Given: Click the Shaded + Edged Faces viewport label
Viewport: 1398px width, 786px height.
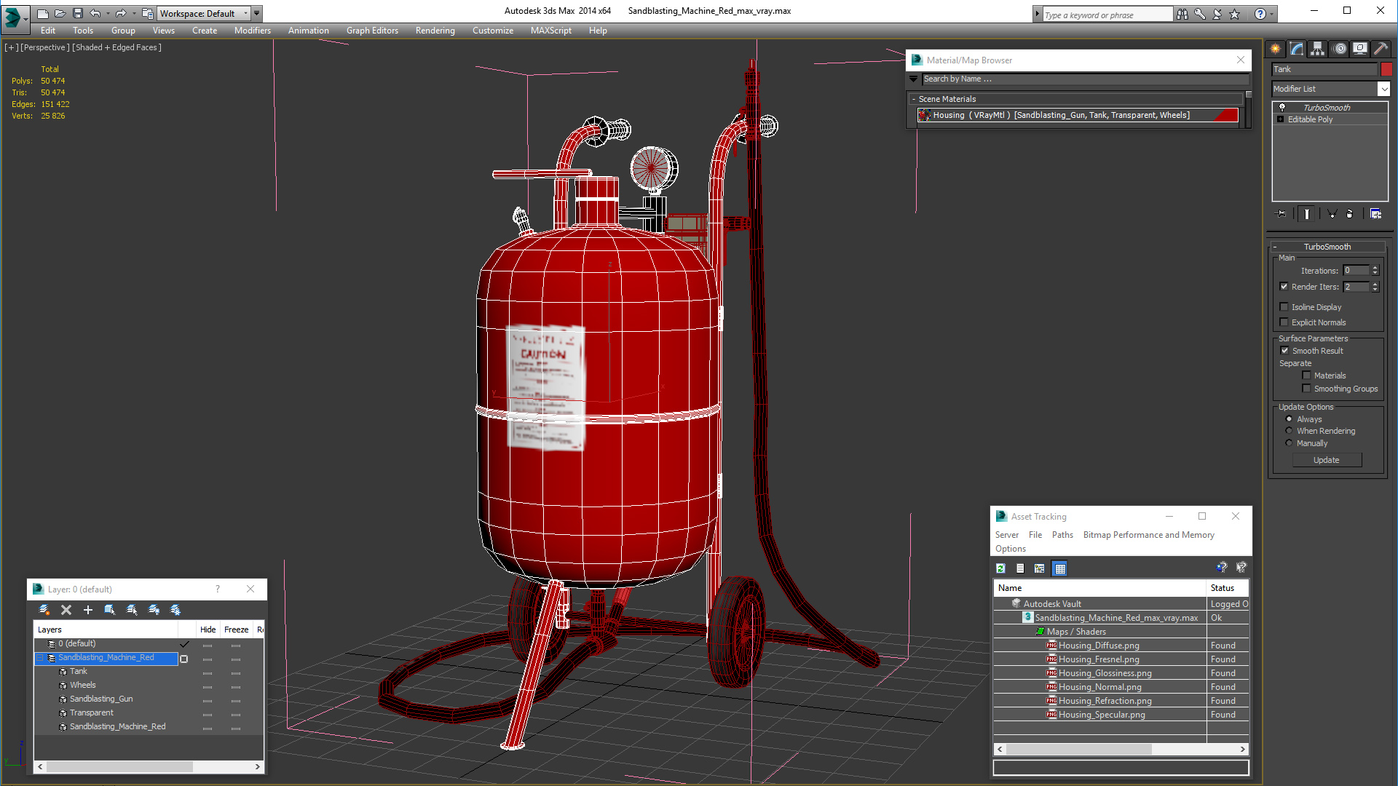Looking at the screenshot, I should pyautogui.click(x=117, y=47).
